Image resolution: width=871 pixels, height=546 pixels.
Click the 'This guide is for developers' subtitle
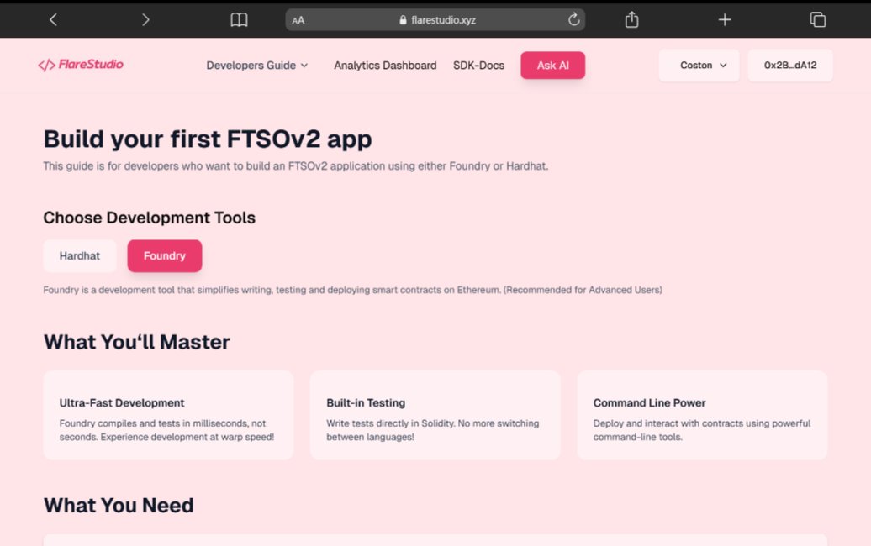coord(296,166)
